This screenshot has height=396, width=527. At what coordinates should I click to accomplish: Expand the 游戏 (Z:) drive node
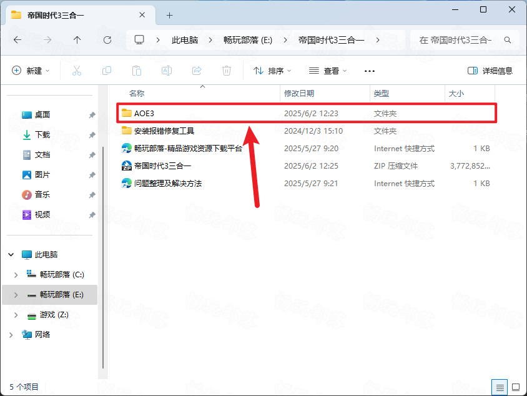click(16, 315)
